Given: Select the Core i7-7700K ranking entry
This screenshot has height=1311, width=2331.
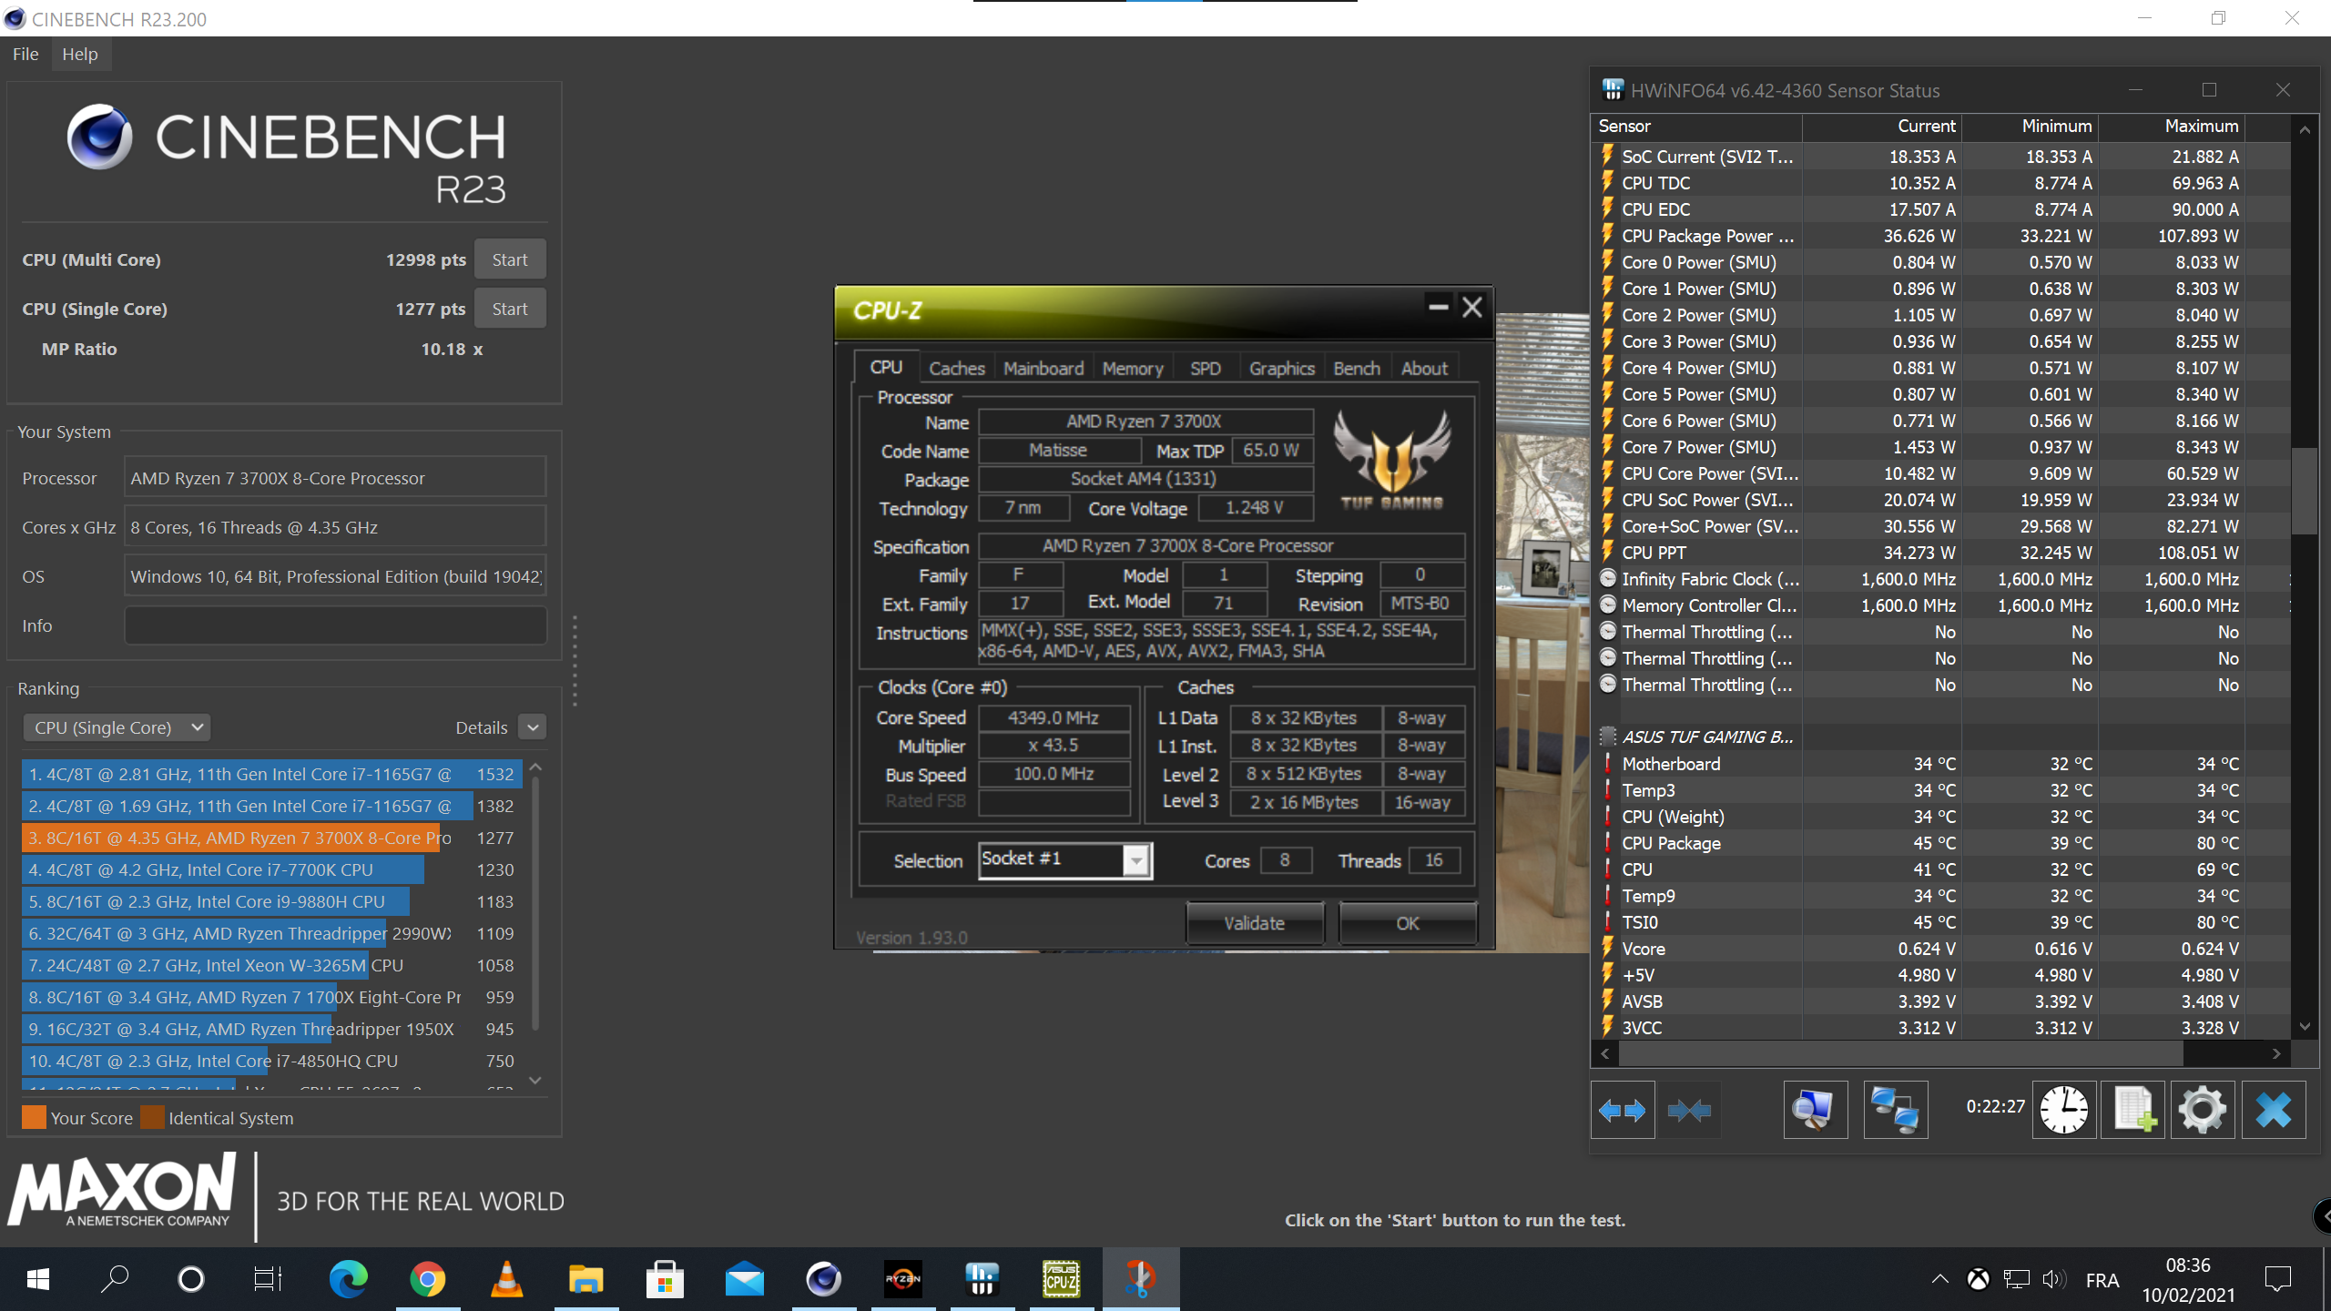Looking at the screenshot, I should [223, 869].
